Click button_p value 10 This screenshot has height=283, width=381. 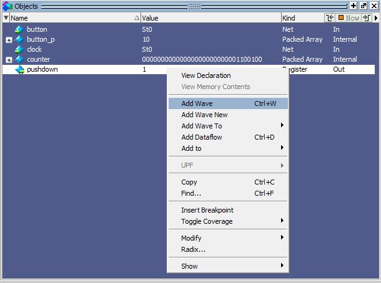(146, 39)
